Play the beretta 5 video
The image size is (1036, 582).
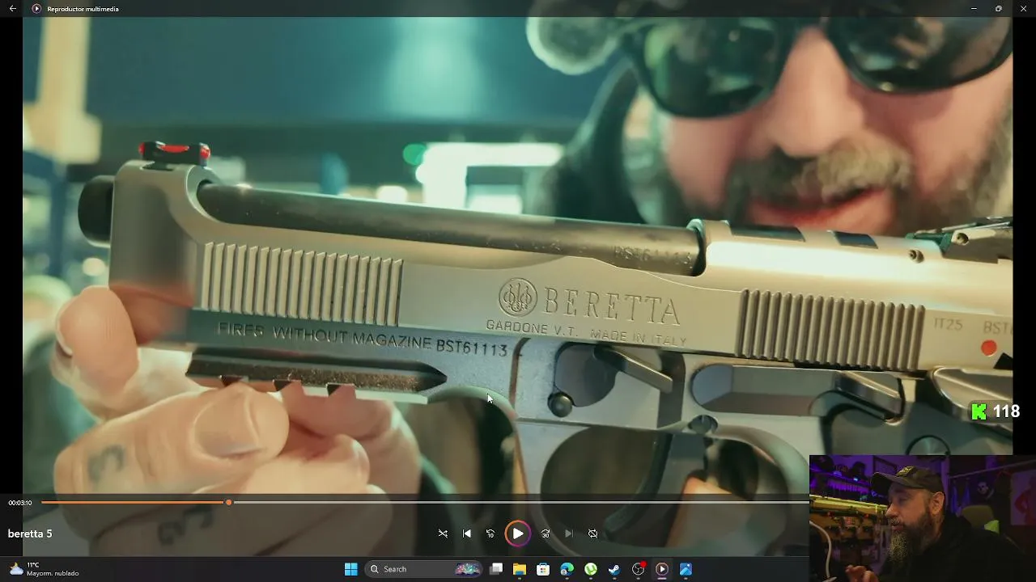click(x=518, y=533)
